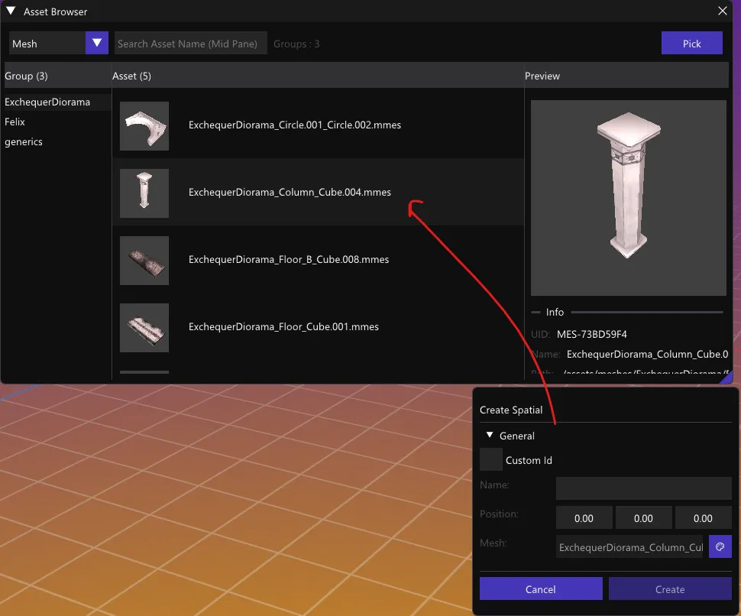Screen dimensions: 741x616
Task: Select the generics group
Action: [24, 142]
